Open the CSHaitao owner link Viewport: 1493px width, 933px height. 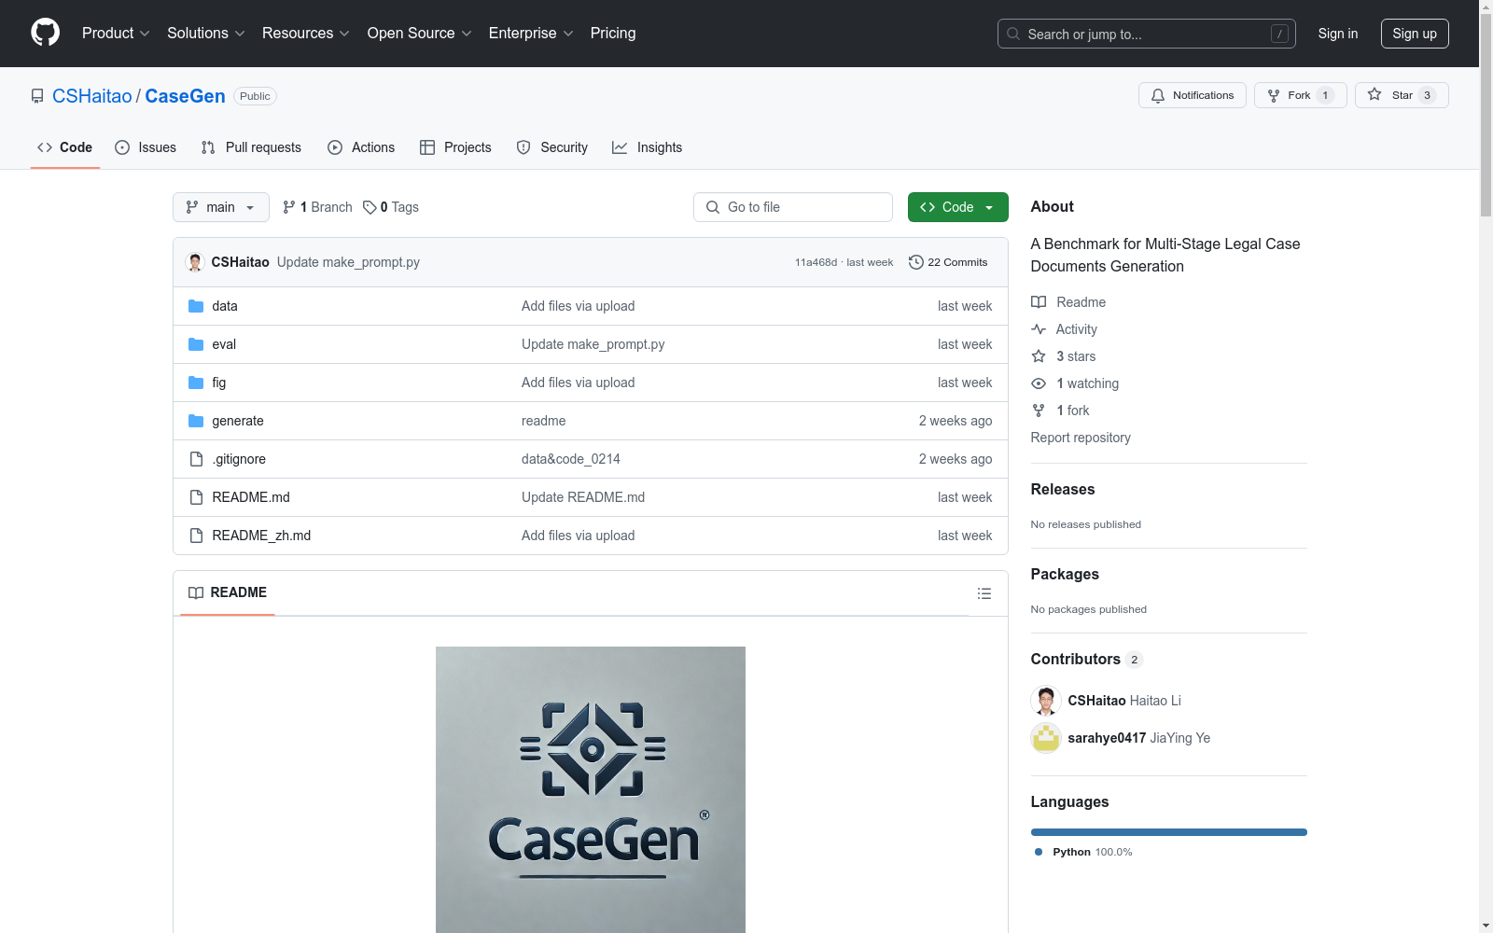click(x=92, y=96)
